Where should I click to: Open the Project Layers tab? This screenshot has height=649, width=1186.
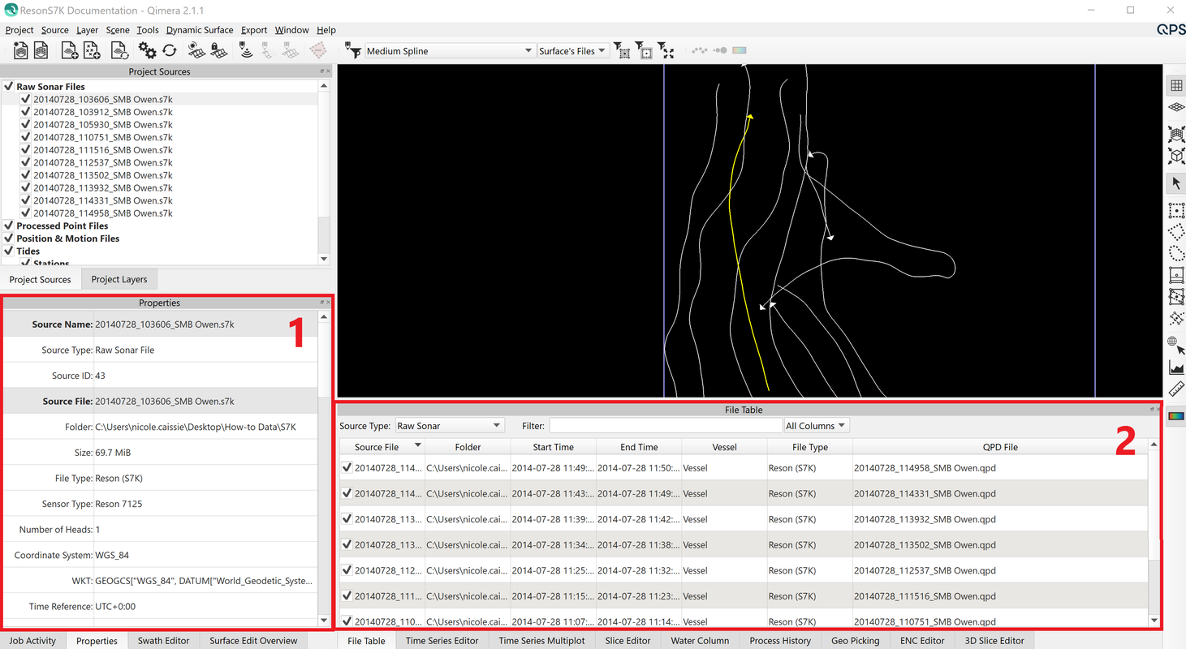click(119, 279)
